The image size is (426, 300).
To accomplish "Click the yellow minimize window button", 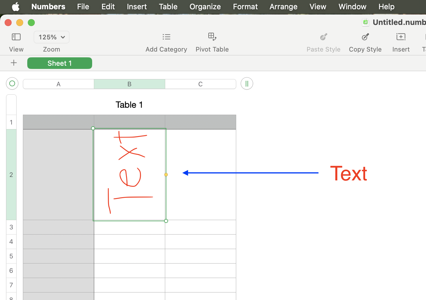I will (x=20, y=23).
